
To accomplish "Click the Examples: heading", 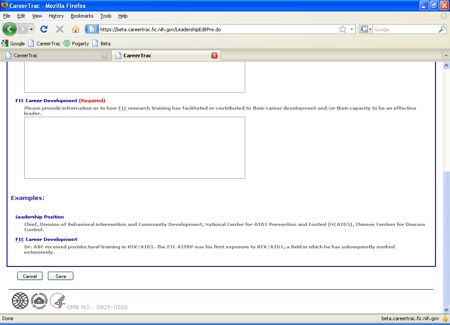I will [x=28, y=198].
